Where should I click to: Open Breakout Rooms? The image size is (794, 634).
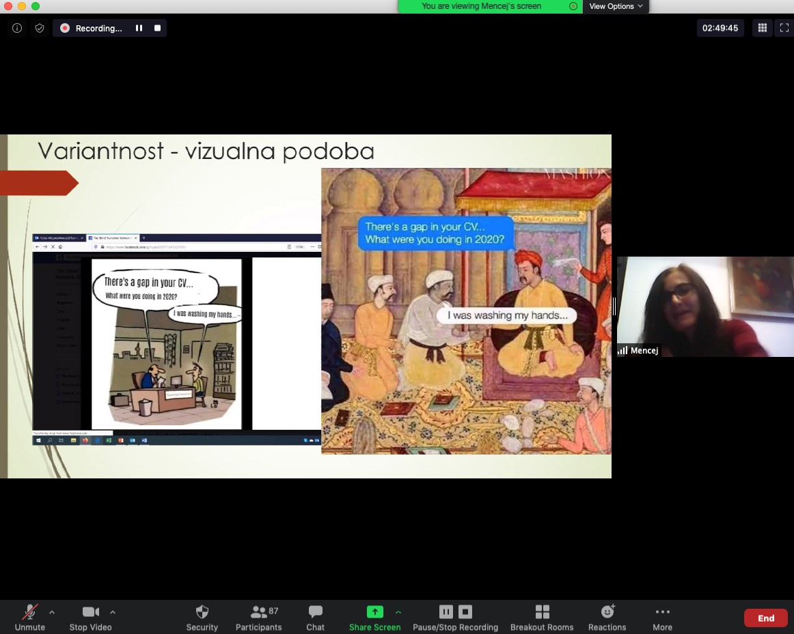coord(542,617)
